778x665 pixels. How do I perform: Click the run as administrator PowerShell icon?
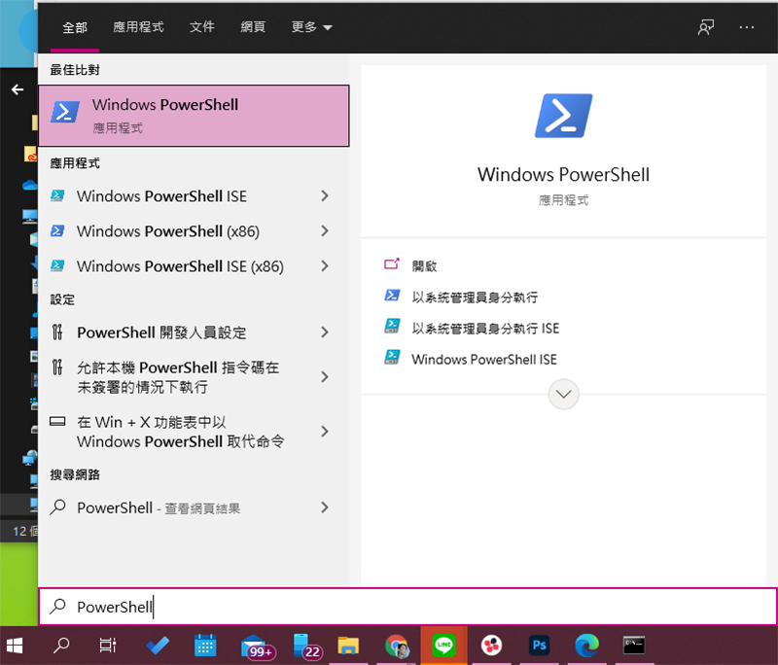click(392, 296)
